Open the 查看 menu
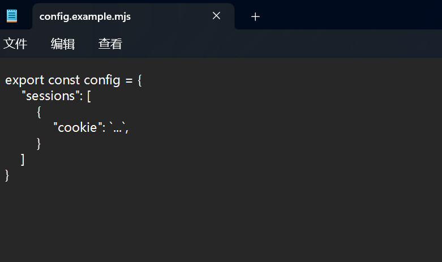 click(x=110, y=44)
